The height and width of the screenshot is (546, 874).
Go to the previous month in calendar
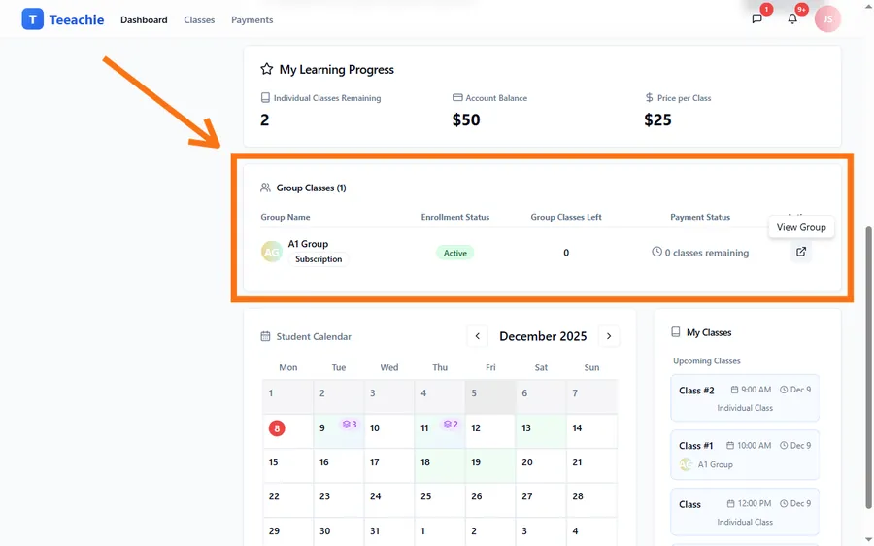(477, 336)
